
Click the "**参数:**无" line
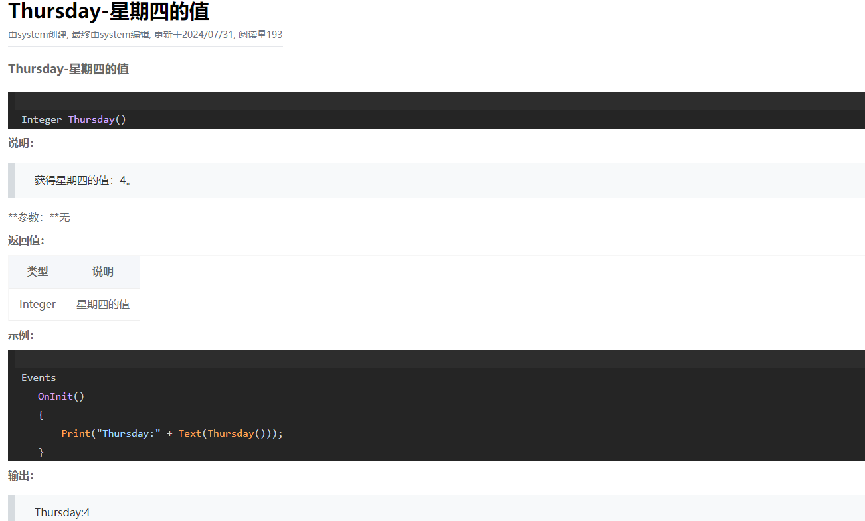(39, 217)
